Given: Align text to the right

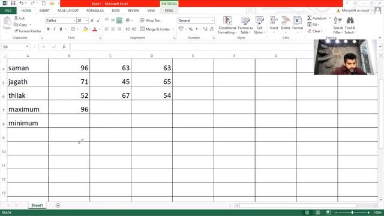Looking at the screenshot, I should [119, 29].
